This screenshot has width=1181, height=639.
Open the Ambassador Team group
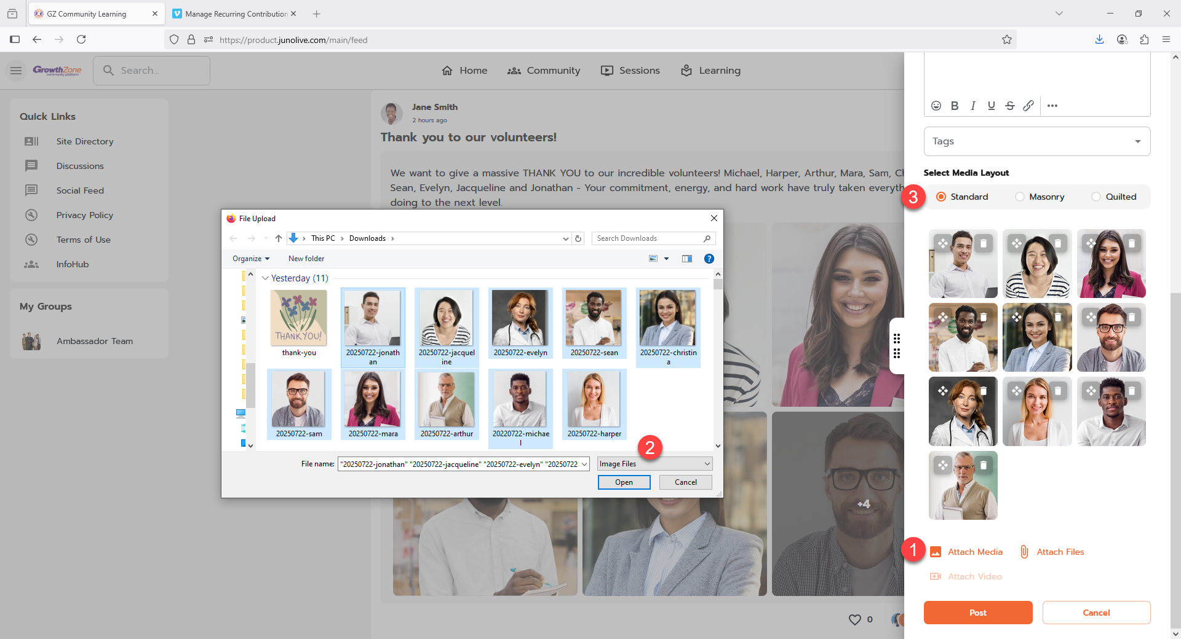pos(95,341)
